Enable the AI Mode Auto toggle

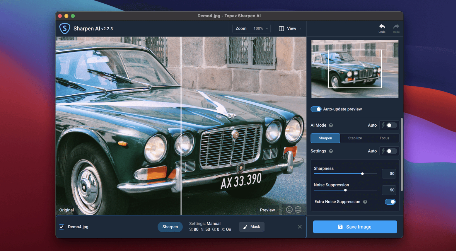(x=391, y=126)
